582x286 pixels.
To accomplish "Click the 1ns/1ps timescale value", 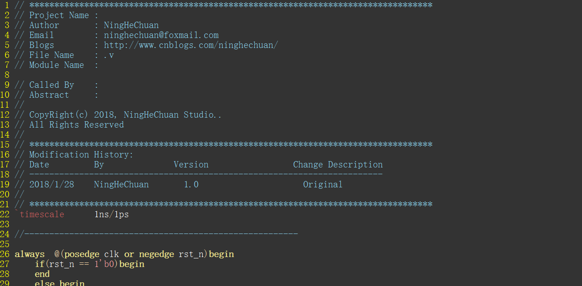I will pos(112,214).
